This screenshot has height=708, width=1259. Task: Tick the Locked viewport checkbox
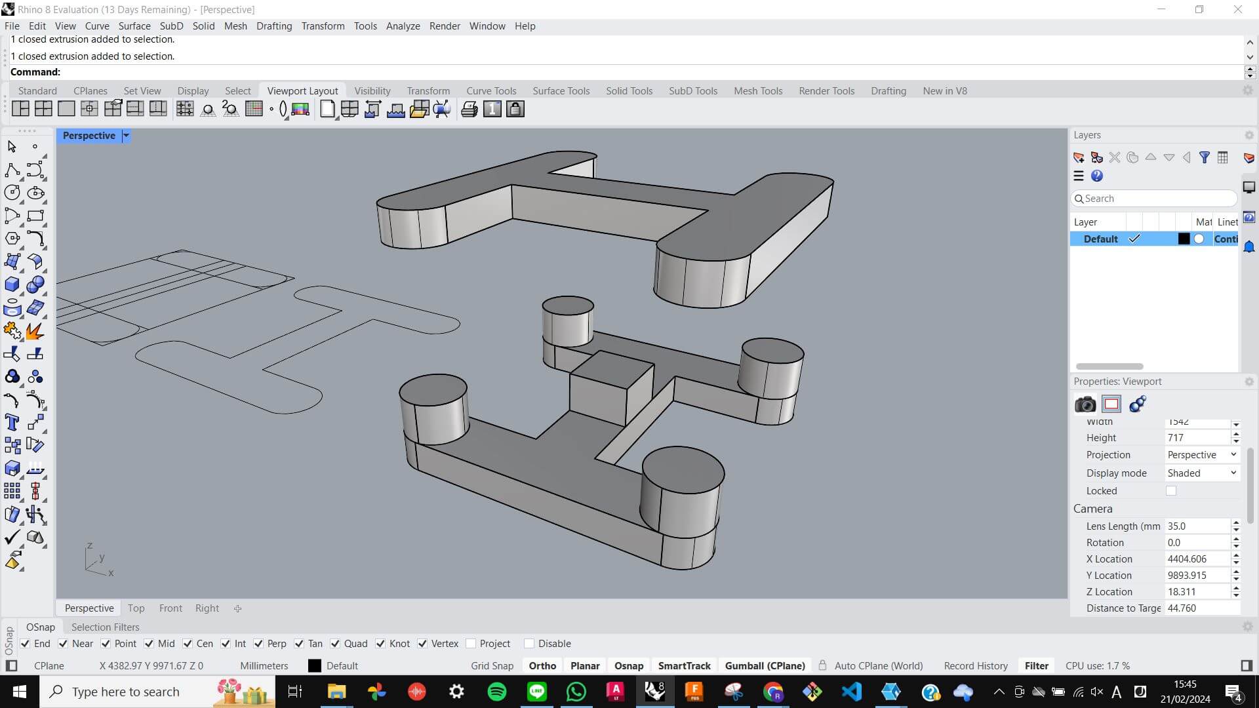click(1171, 491)
